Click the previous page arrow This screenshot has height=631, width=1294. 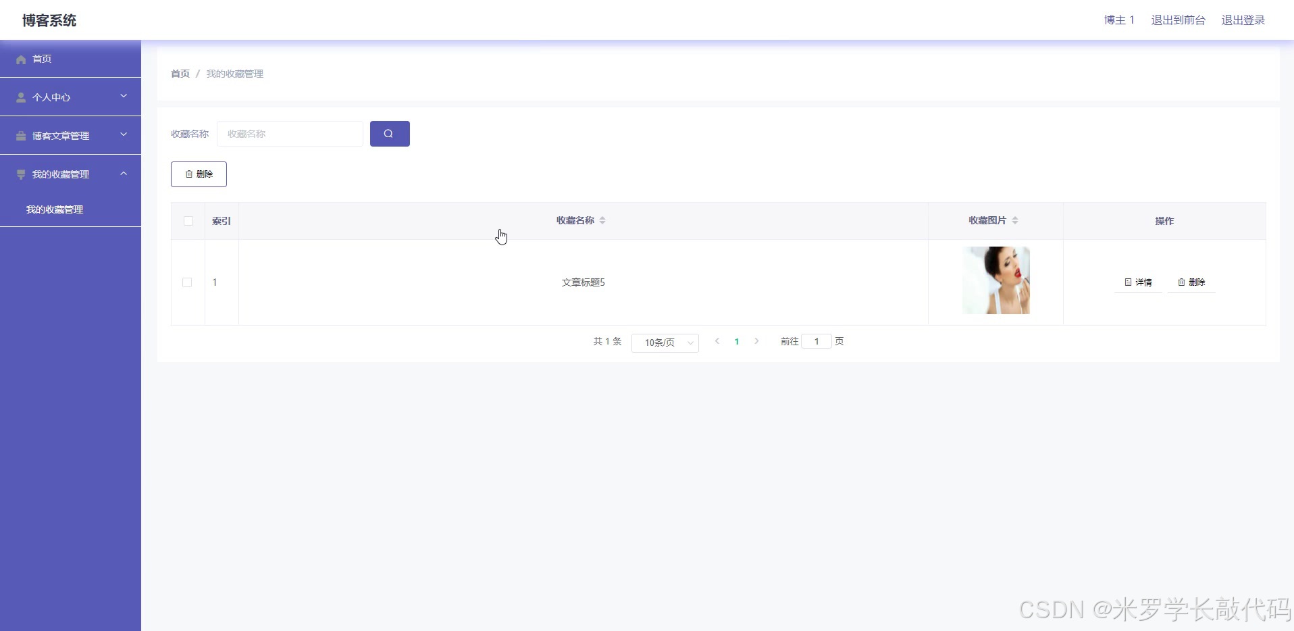click(x=716, y=341)
